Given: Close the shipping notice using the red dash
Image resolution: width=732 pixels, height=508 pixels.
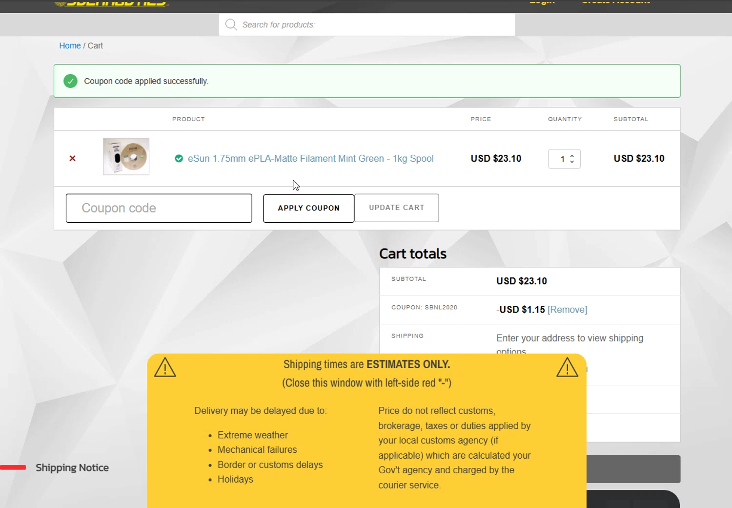Looking at the screenshot, I should (13, 467).
